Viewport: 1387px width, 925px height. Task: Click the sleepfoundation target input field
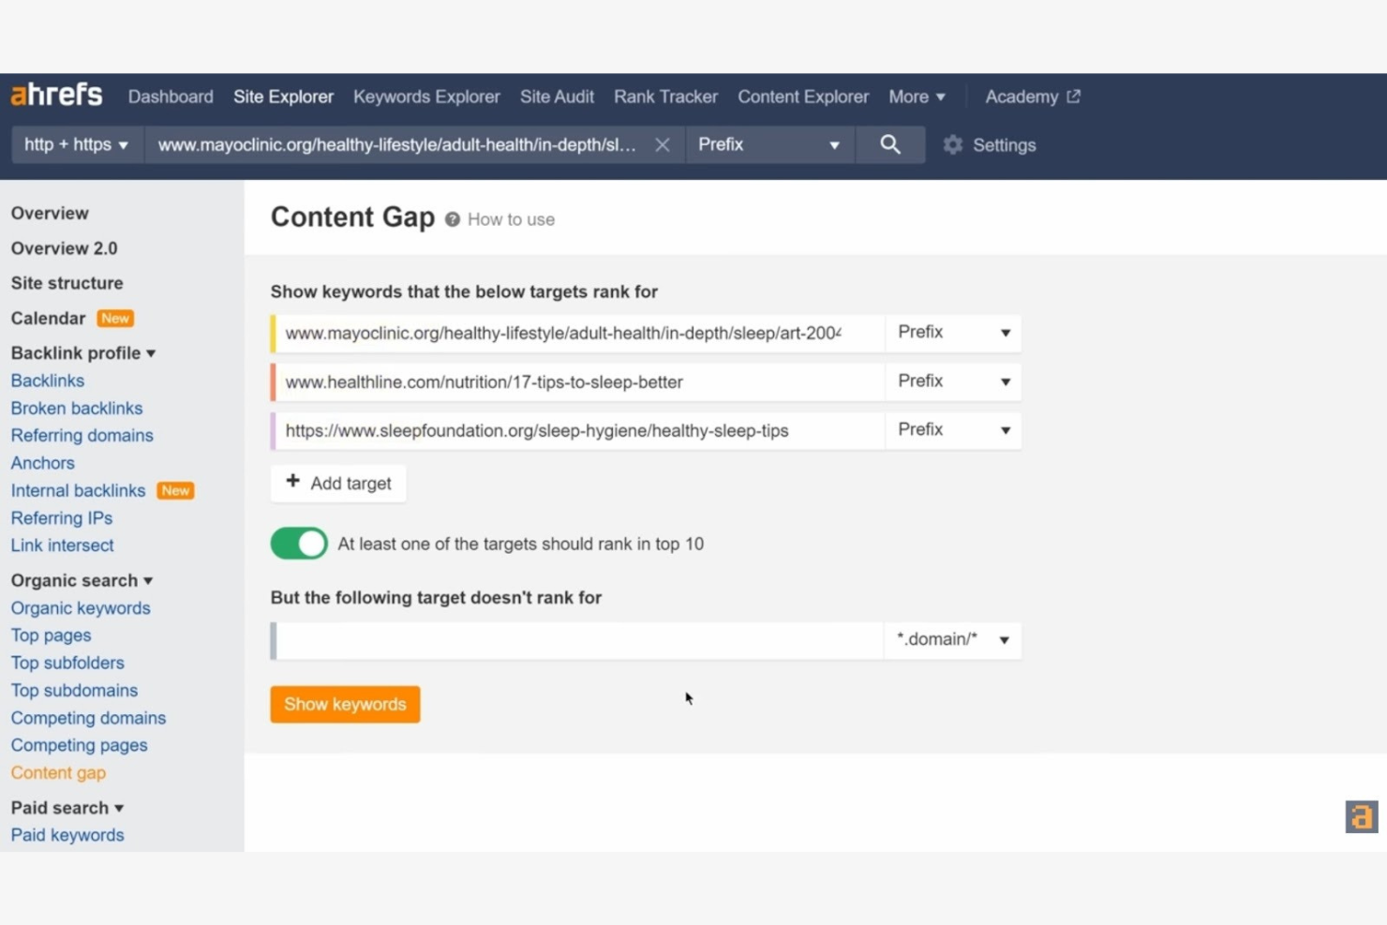pyautogui.click(x=579, y=430)
